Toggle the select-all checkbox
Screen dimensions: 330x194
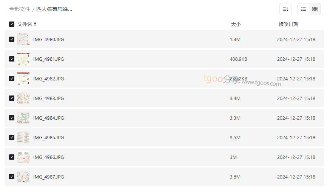click(x=12, y=24)
